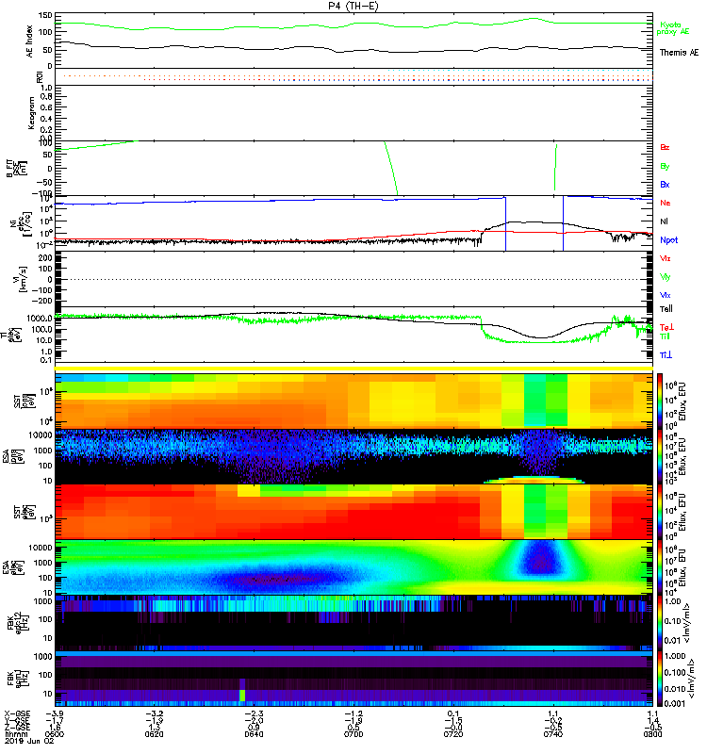Pick the ESA electrons Eflux color bar
This screenshot has width=707, height=754.
tap(660, 567)
